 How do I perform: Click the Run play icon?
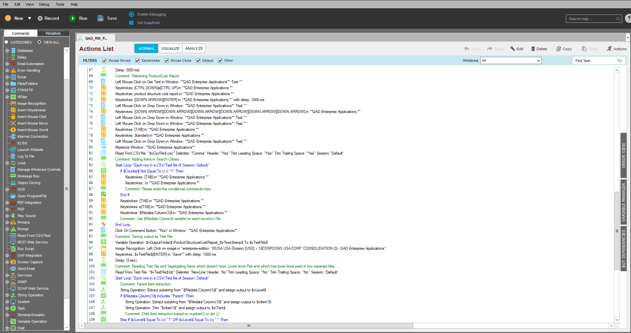point(72,18)
